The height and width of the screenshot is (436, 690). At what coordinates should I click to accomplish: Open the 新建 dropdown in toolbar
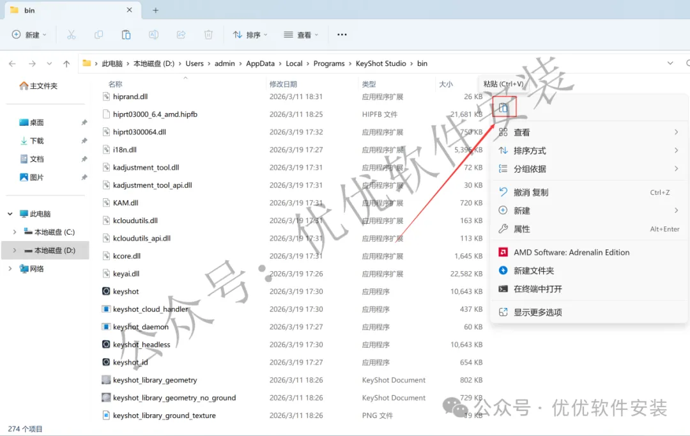pyautogui.click(x=29, y=35)
